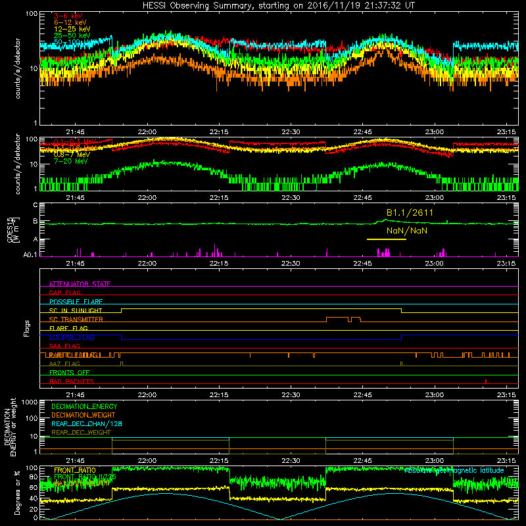Click the A0.1 label on GOES axis
526x526 pixels.
(30, 254)
